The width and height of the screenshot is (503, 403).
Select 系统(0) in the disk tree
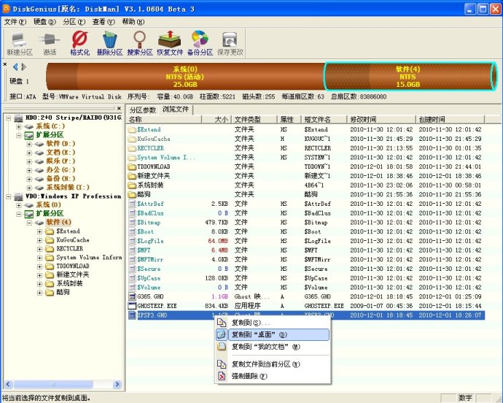48,204
